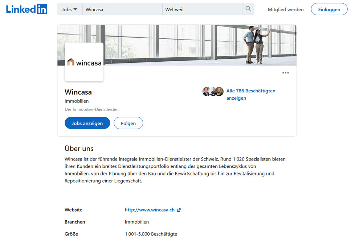
Task: Click the Immobilien value beside Branchen
Action: tap(137, 222)
